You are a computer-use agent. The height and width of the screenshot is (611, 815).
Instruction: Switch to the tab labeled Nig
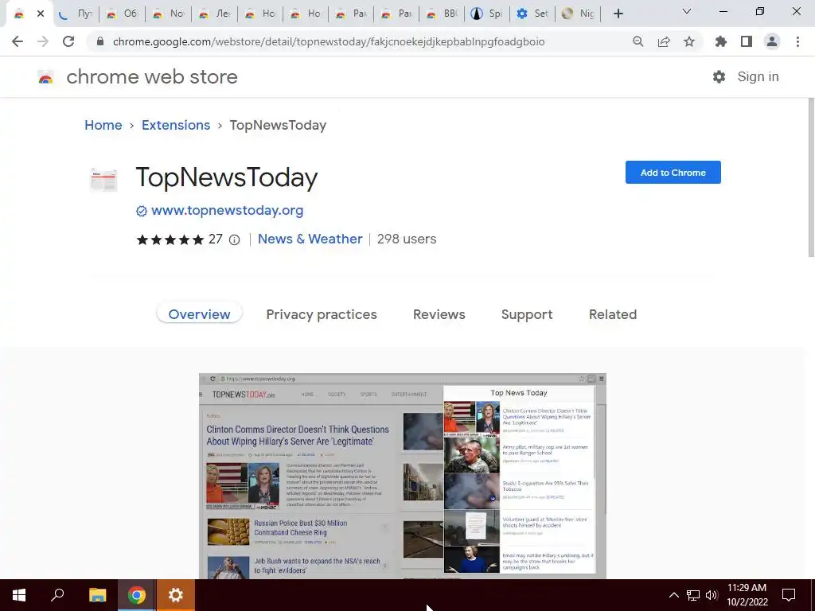tap(578, 14)
